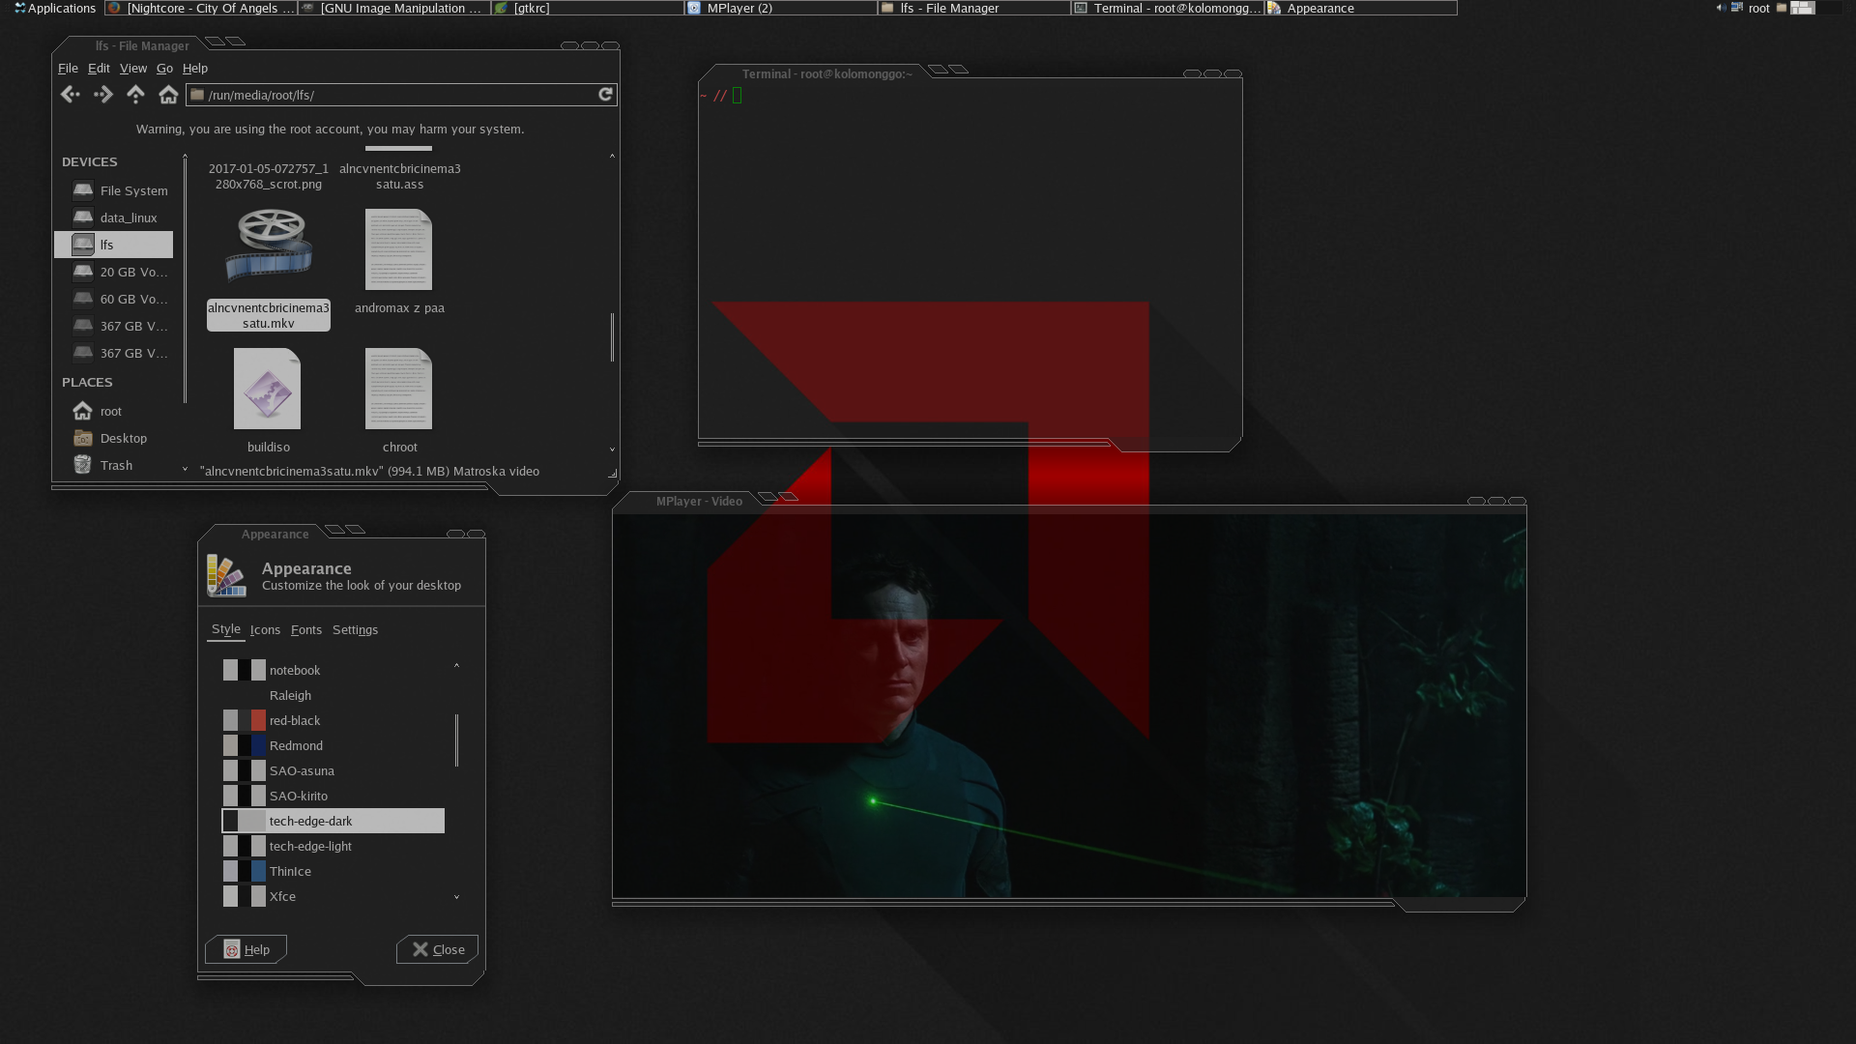Click File Manager icon view scrollbar

[612, 336]
